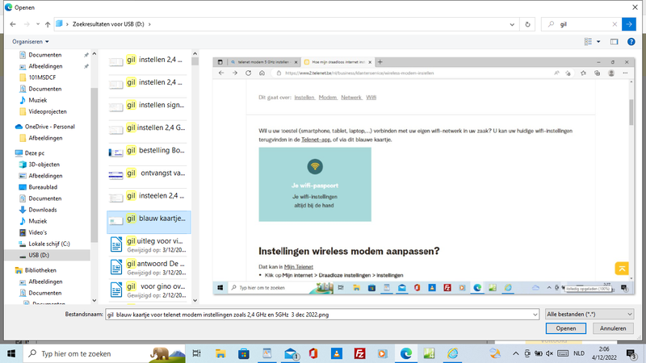This screenshot has height=363, width=646.
Task: Click the search box containing 'gil'
Action: 581,24
